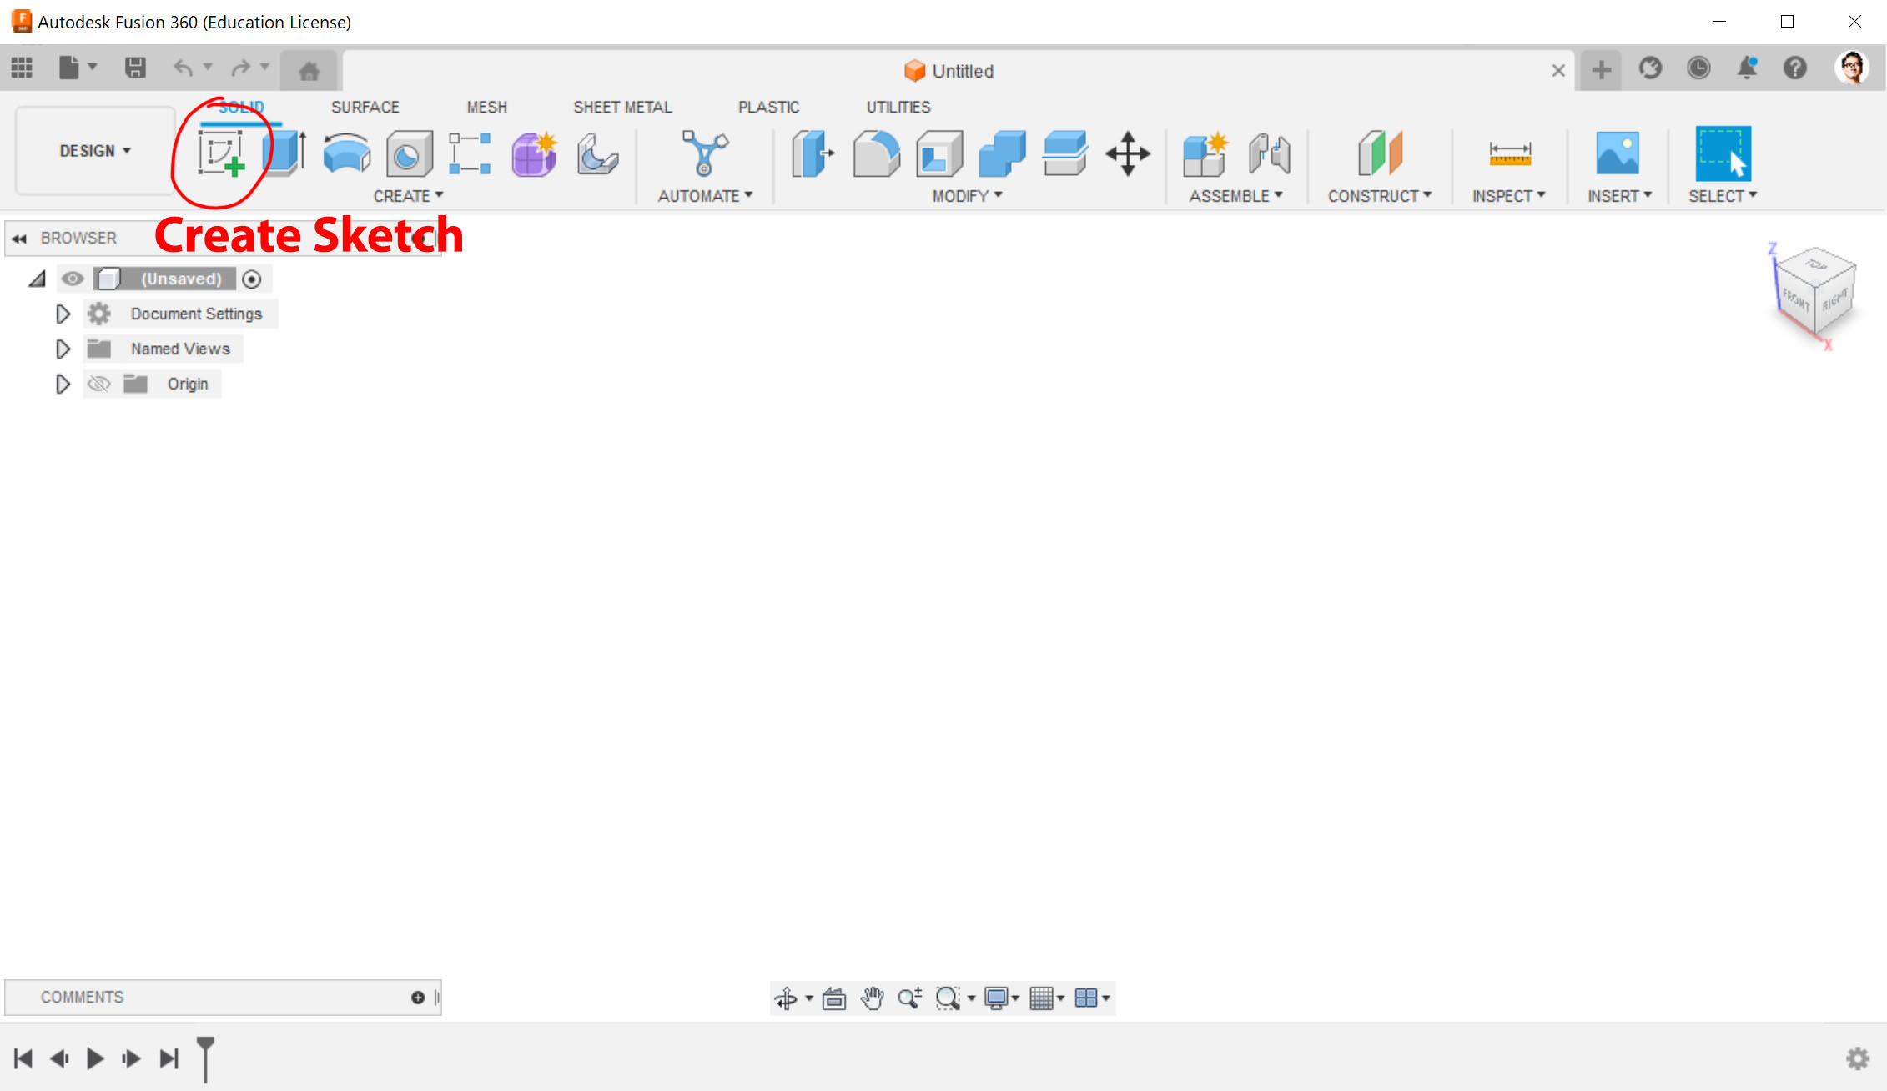This screenshot has width=1887, height=1091.
Task: Open the Create Form tool
Action: [x=534, y=153]
